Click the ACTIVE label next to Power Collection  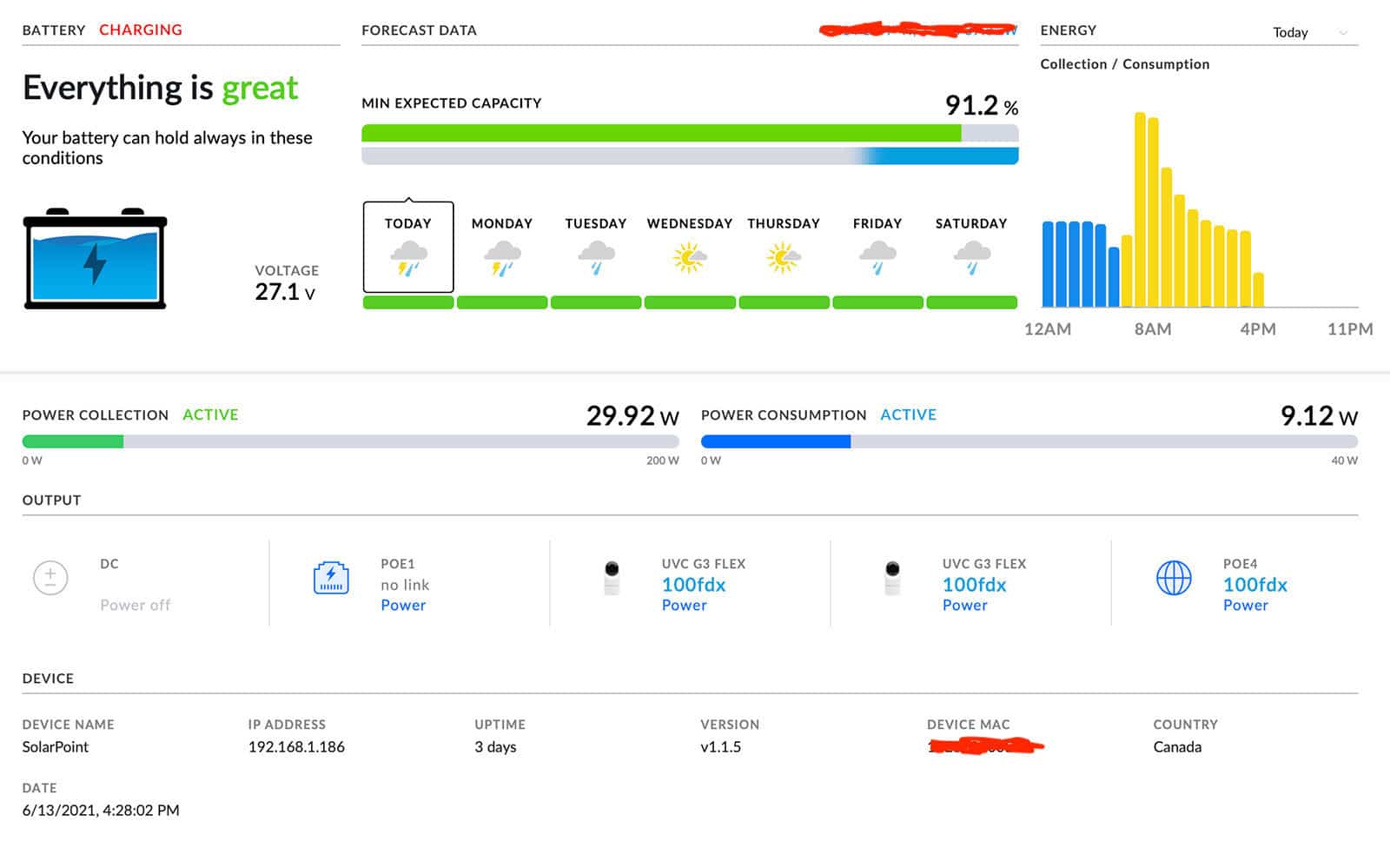coord(210,414)
